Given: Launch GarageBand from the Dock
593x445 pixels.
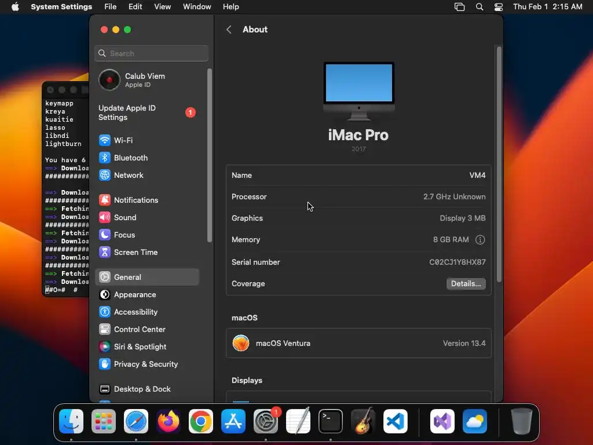Looking at the screenshot, I should click(x=363, y=421).
